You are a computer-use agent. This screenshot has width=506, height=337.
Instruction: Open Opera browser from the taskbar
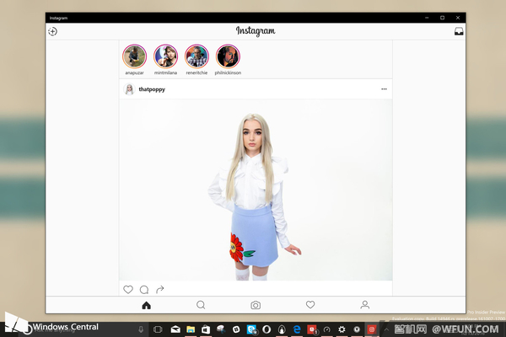[266, 329]
